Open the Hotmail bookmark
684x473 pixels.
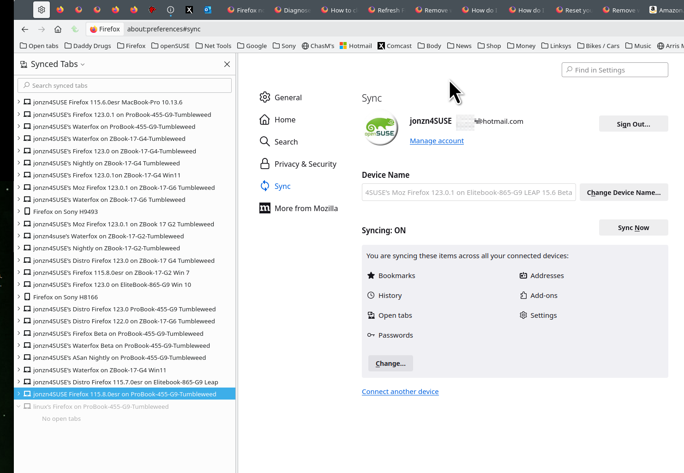point(355,46)
